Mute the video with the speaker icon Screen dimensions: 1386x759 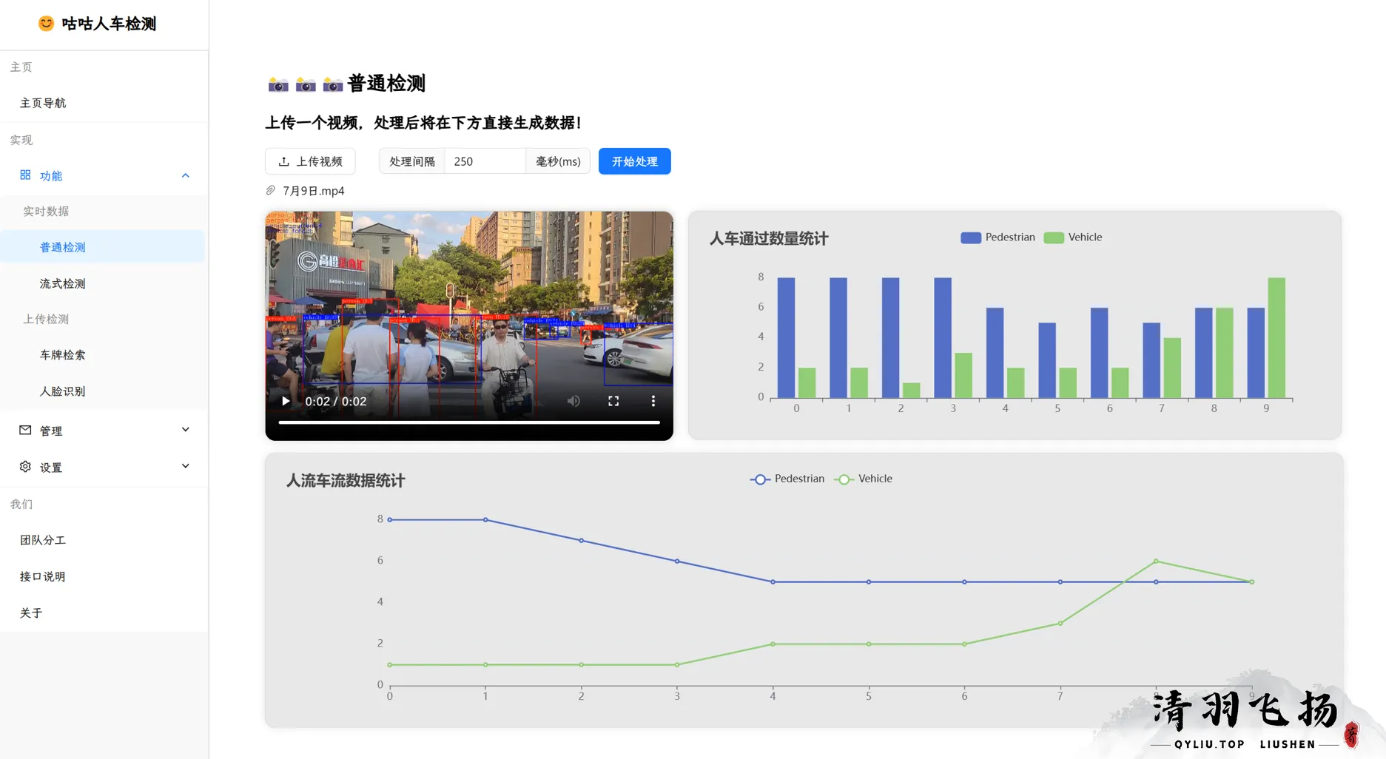pos(573,401)
